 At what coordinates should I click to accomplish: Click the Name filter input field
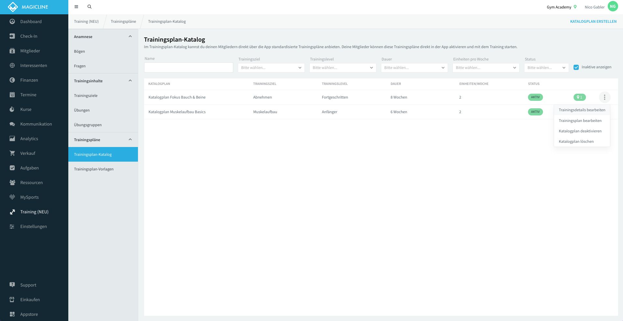189,67
